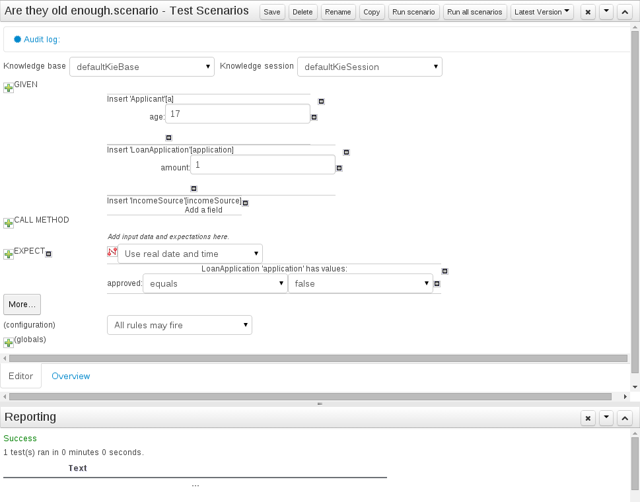The image size is (640, 502).
Task: Click the plus icon beside (globals)
Action: 9,343
